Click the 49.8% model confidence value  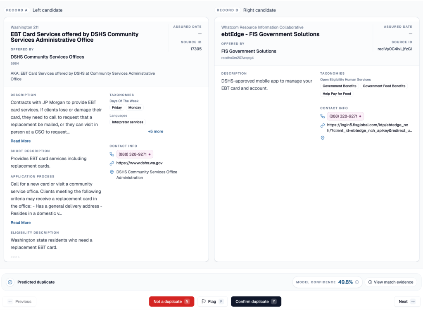[x=345, y=282]
